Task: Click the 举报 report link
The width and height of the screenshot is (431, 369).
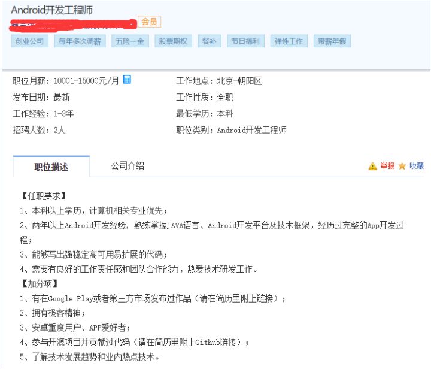Action: coord(387,166)
